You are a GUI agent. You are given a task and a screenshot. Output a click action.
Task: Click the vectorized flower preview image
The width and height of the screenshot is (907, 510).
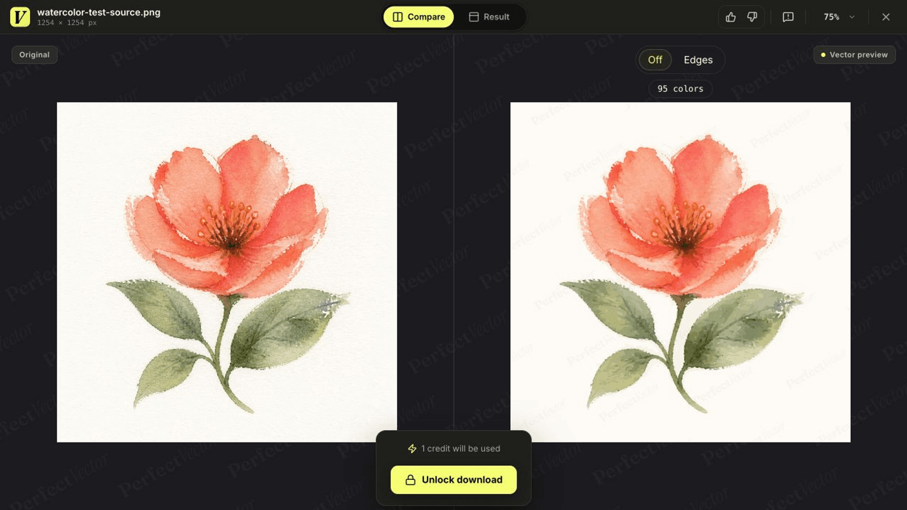[x=680, y=272]
